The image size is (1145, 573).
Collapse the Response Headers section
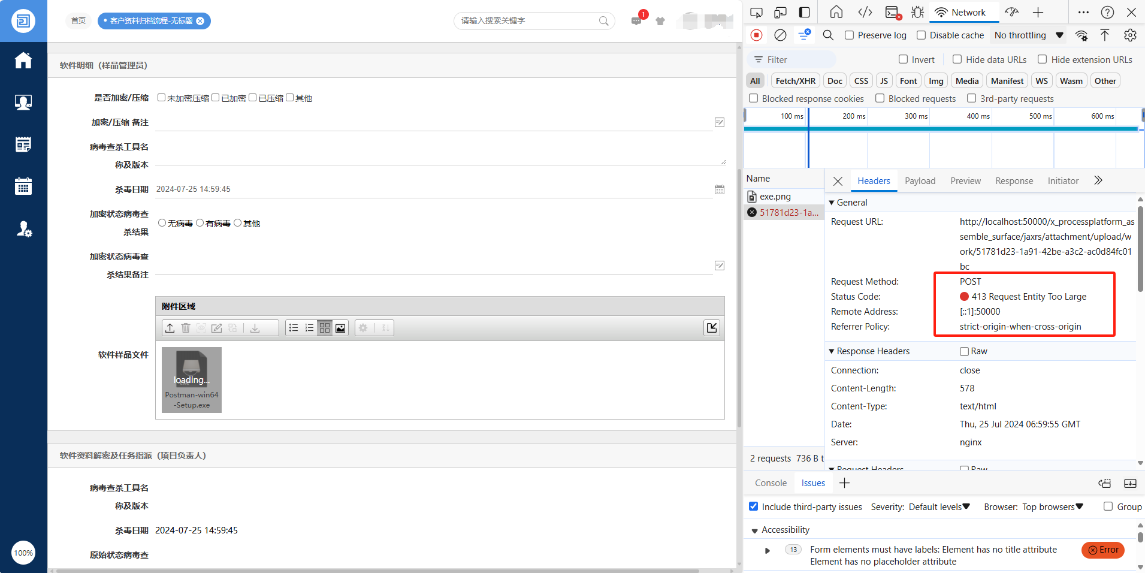832,351
